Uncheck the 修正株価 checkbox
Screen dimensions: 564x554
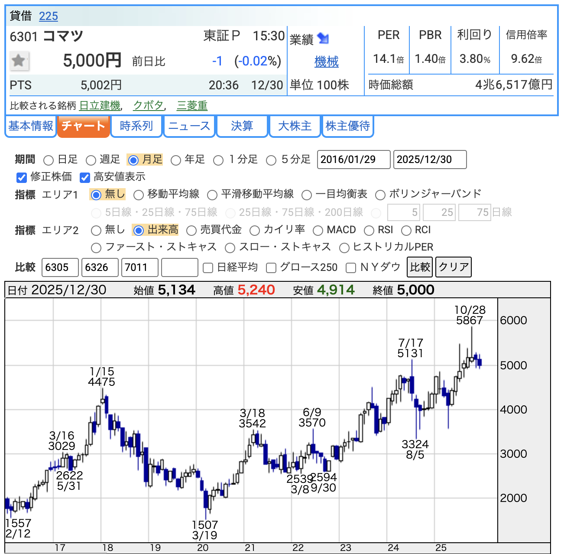[22, 177]
